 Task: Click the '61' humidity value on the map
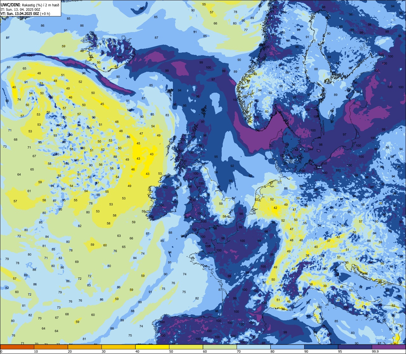click(x=29, y=191)
